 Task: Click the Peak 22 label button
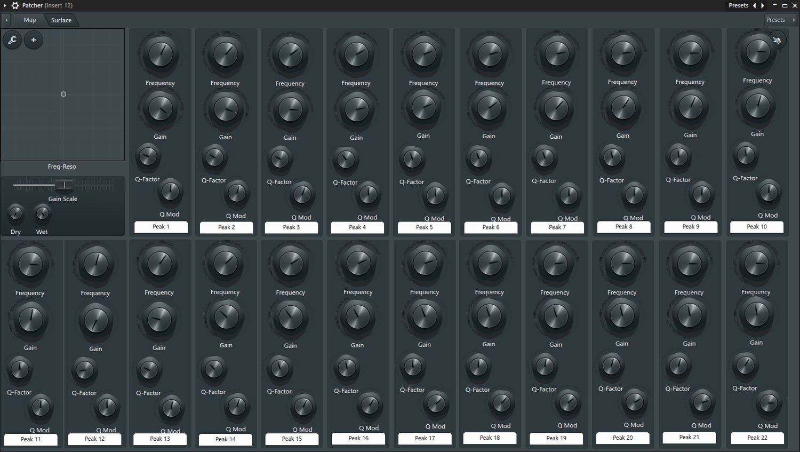[757, 438]
